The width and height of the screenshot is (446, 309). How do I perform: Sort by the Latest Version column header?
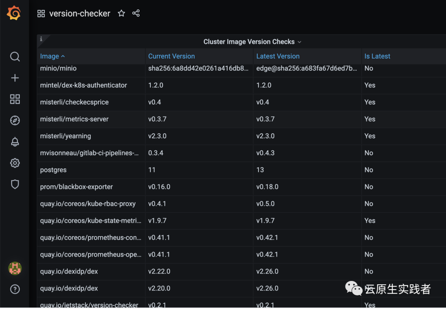[278, 56]
